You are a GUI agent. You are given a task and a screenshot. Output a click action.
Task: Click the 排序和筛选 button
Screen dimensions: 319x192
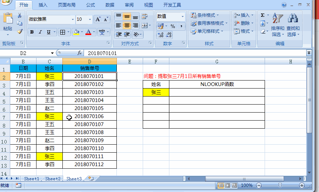277,25
